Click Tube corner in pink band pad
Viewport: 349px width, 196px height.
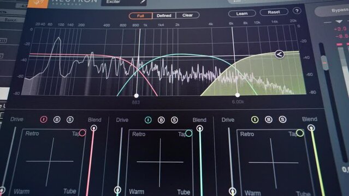[x=70, y=191]
